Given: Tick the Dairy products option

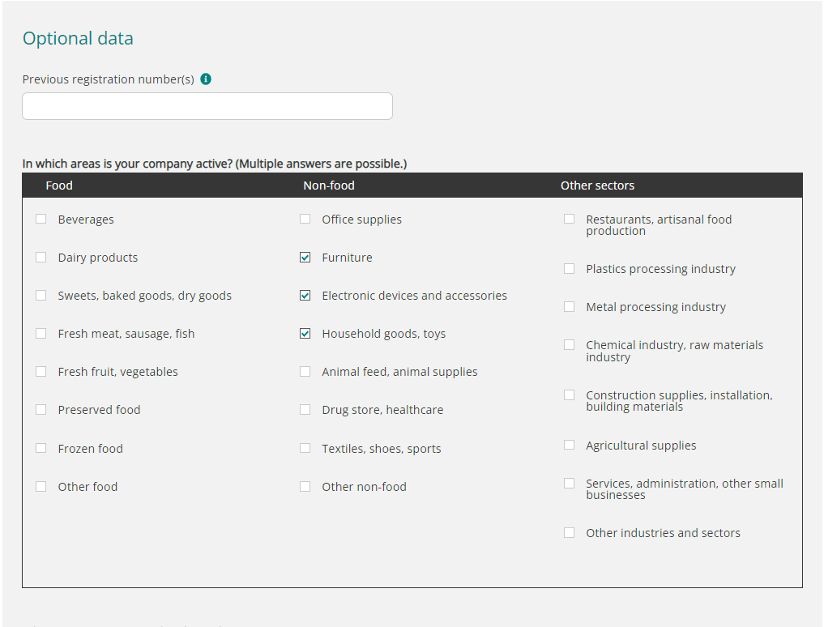Looking at the screenshot, I should 41,257.
